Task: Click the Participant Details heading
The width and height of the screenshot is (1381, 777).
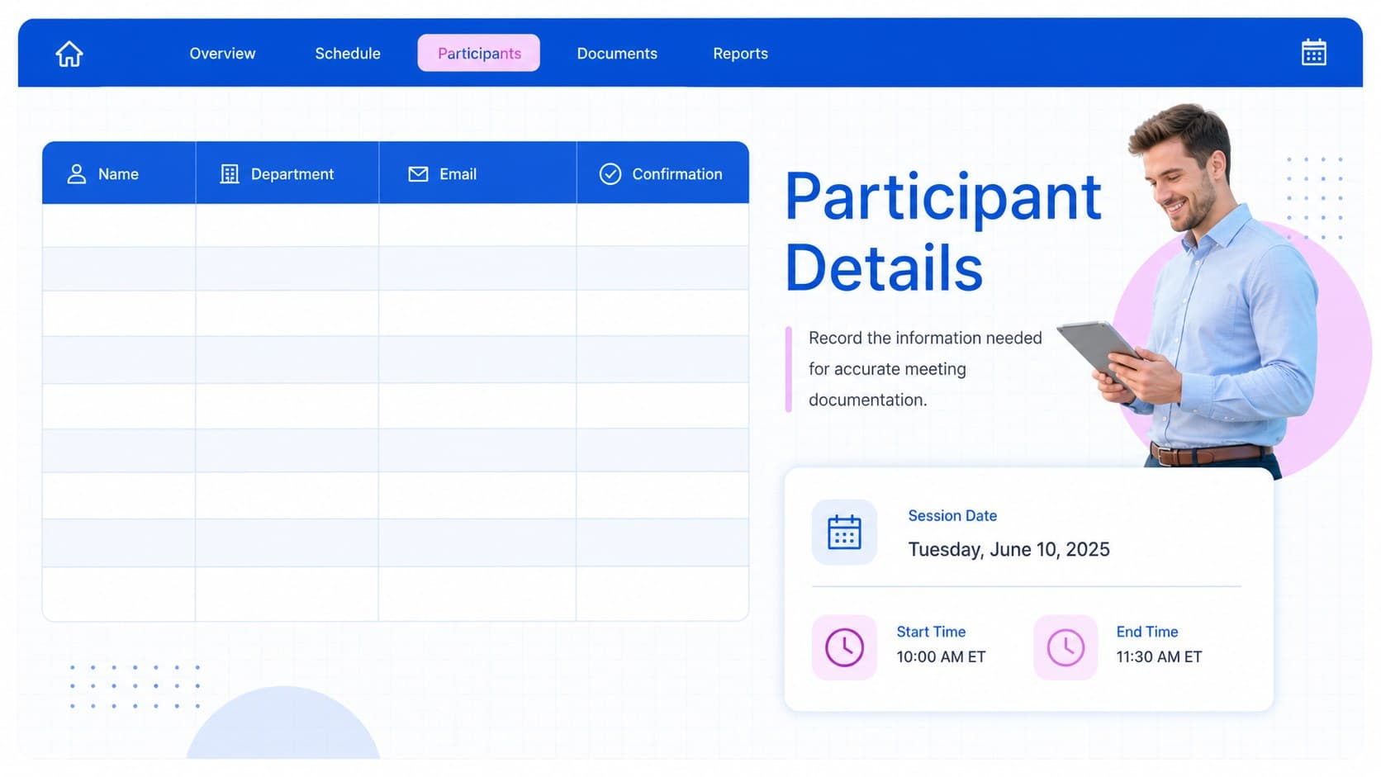Action: (942, 232)
